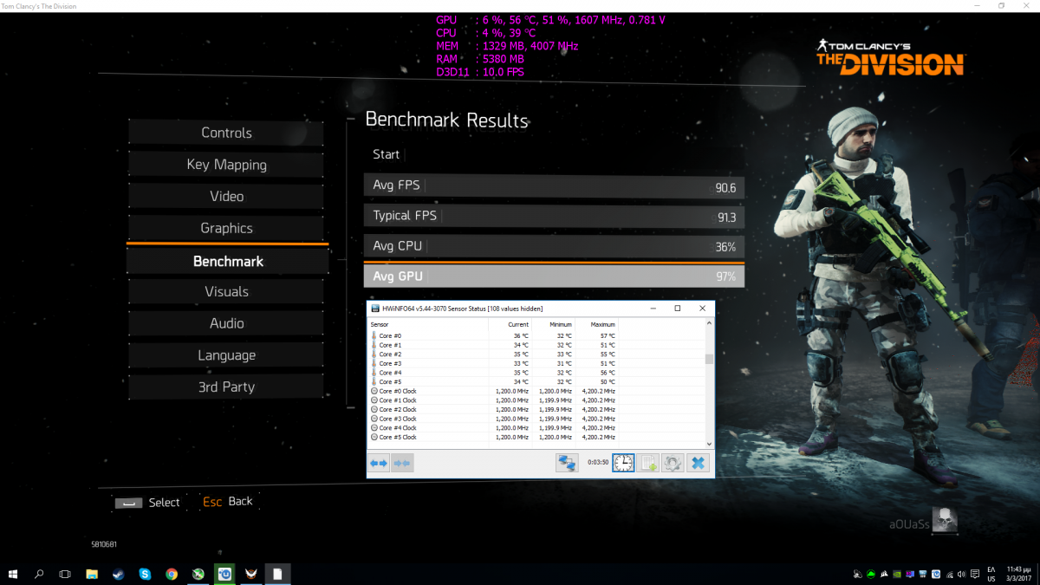Screen dimensions: 1040x585
Task: Click the Minimum column header
Action: click(560, 324)
